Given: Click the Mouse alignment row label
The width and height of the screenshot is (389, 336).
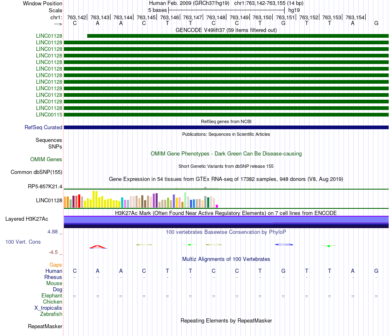Looking at the screenshot, I should coord(54,283).
